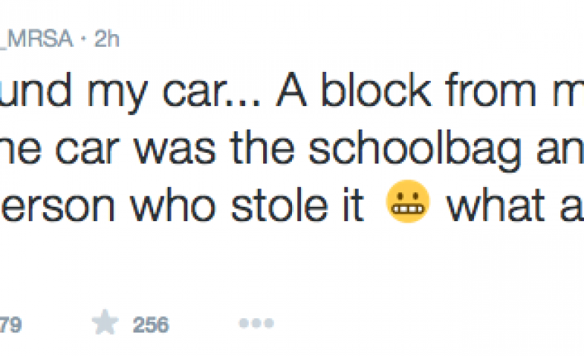
Task: Click the 256 favorites count
Action: [x=150, y=324]
